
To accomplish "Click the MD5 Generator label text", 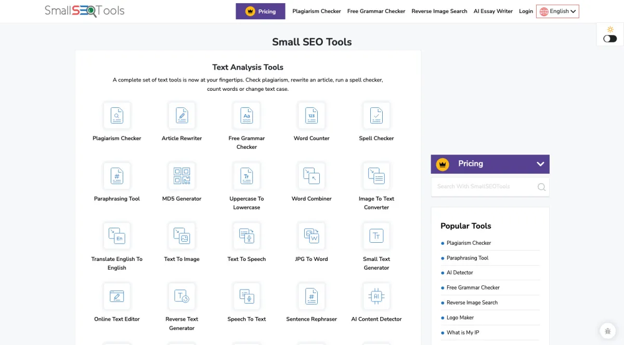I will (x=182, y=199).
